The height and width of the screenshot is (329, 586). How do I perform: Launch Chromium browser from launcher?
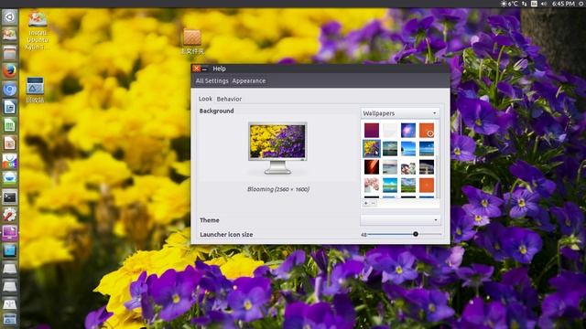tap(9, 90)
